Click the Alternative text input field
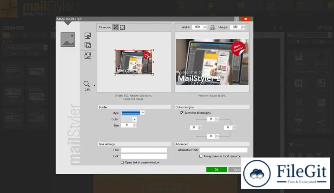The width and height of the screenshot is (334, 193). pyautogui.click(x=224, y=150)
